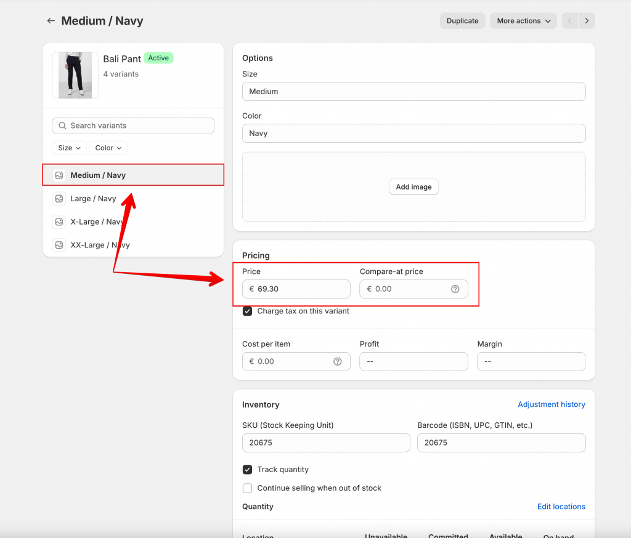Viewport: 631px width, 538px height.
Task: Go to the previous variant arrow
Action: (x=570, y=20)
